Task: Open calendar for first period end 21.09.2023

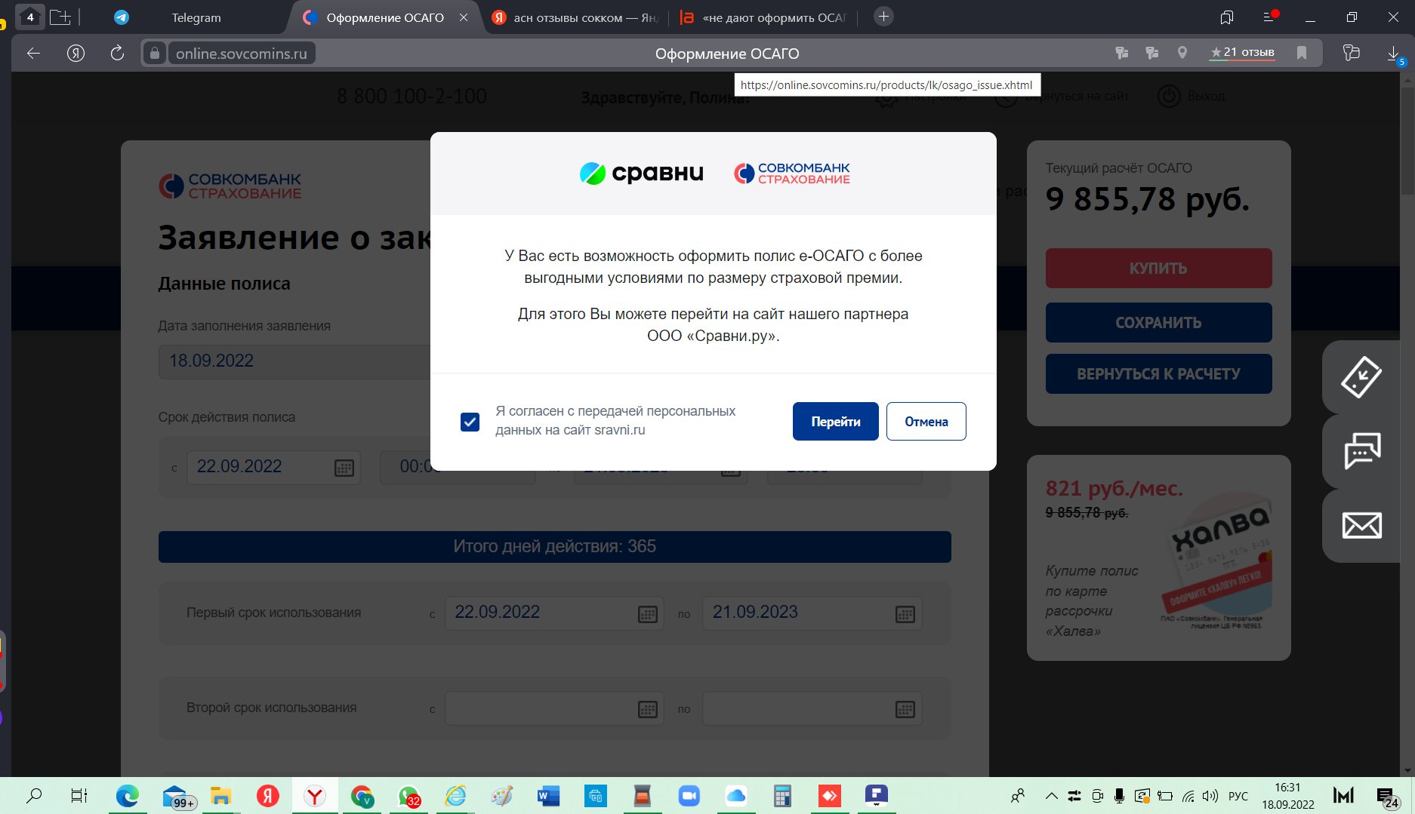Action: pos(905,614)
